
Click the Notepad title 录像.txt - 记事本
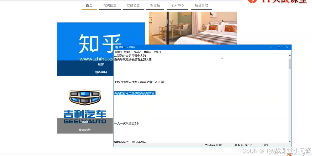point(127,47)
